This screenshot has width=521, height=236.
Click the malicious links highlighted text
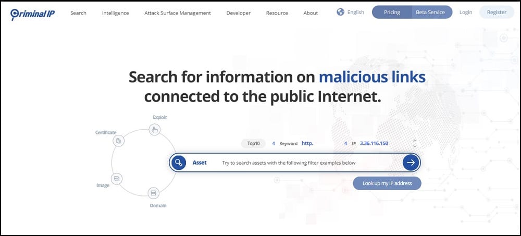pos(372,77)
